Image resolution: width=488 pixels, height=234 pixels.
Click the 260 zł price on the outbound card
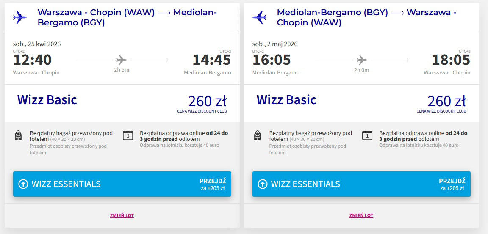[x=207, y=101]
